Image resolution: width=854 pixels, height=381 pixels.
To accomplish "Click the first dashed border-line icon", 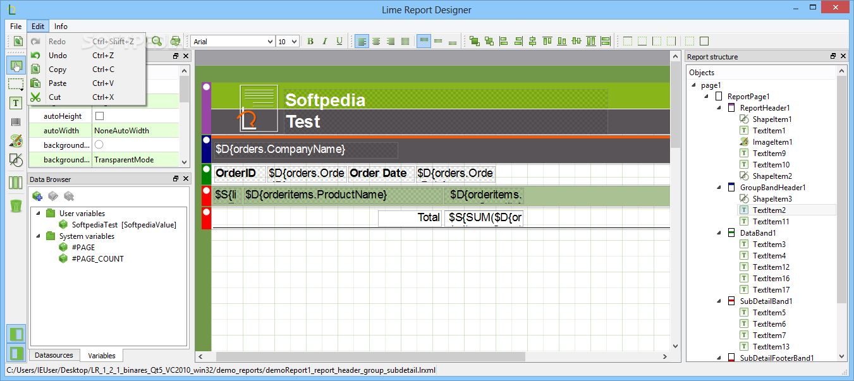I will (x=628, y=41).
